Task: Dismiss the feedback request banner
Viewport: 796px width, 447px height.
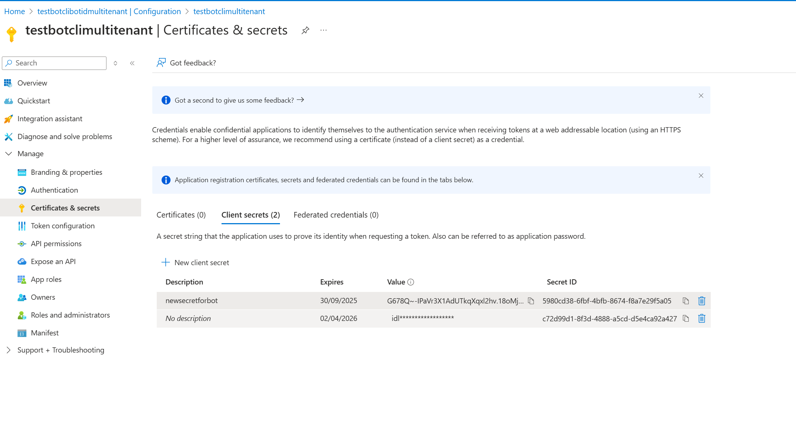Action: pyautogui.click(x=701, y=96)
